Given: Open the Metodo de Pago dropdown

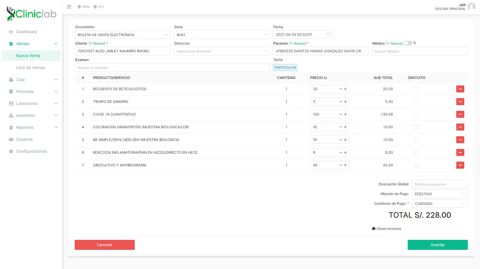Looking at the screenshot, I should [439, 194].
